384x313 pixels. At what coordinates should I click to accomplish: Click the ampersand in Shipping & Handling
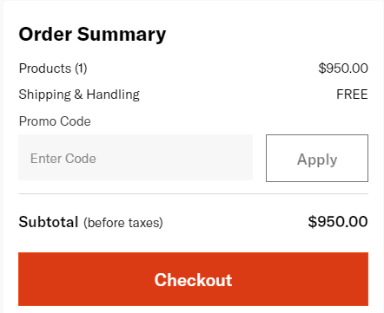tap(78, 95)
